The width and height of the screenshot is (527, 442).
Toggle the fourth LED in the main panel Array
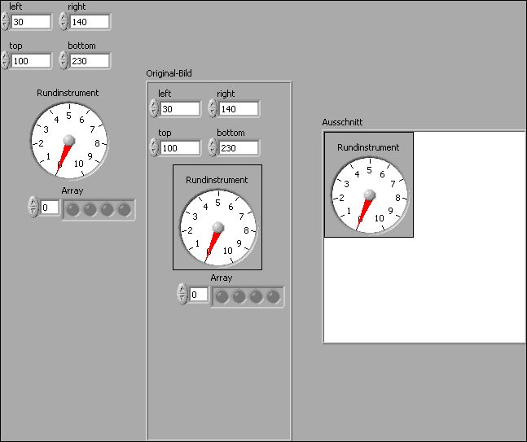point(124,209)
